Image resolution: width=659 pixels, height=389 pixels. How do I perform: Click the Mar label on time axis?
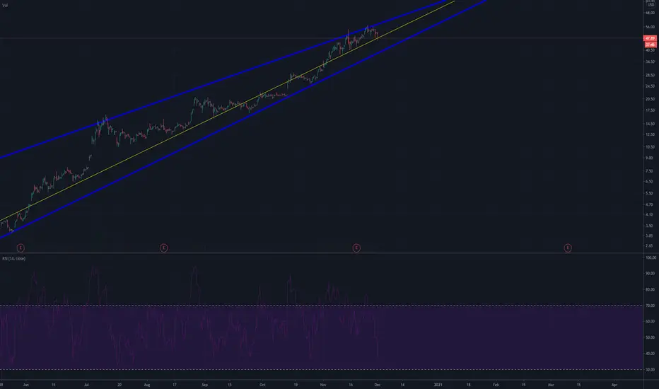[x=551, y=384]
